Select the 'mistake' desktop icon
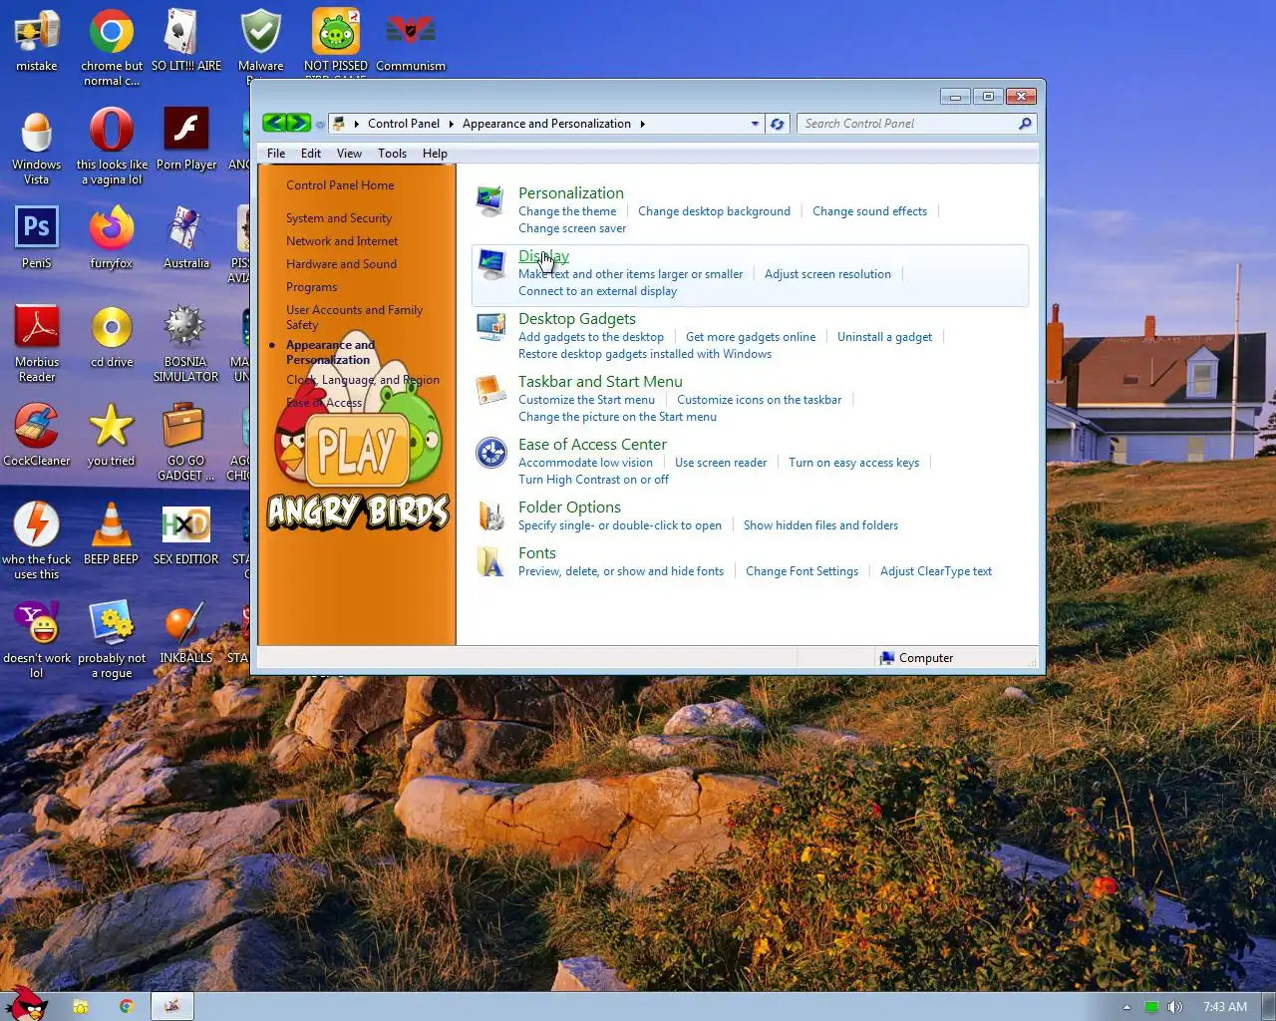1276x1021 pixels. tap(37, 40)
